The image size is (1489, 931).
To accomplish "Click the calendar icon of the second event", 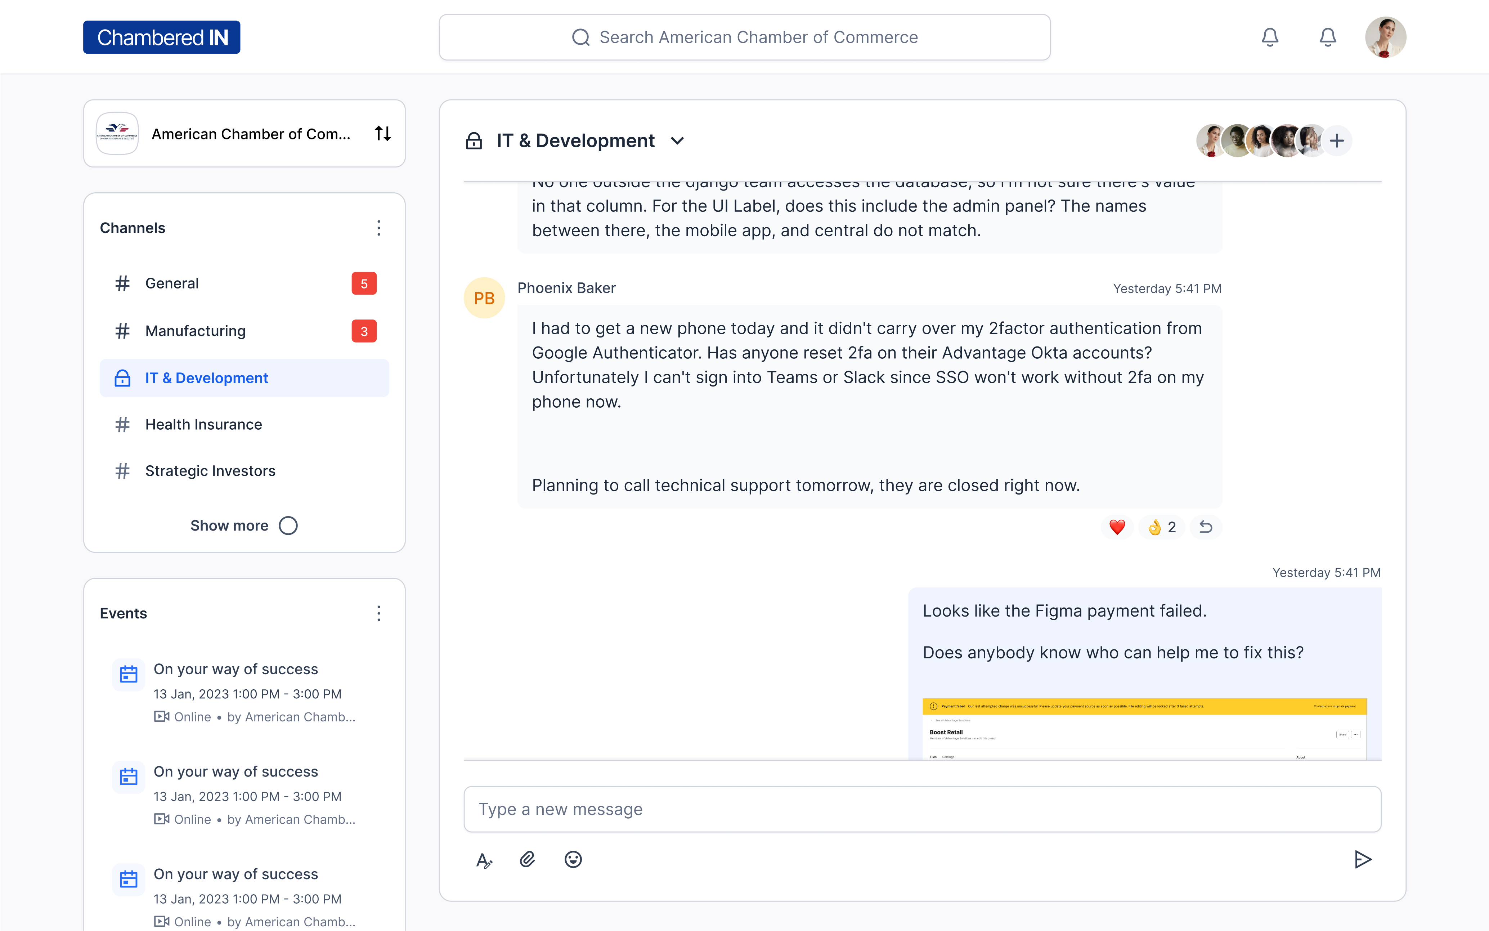I will click(x=128, y=776).
